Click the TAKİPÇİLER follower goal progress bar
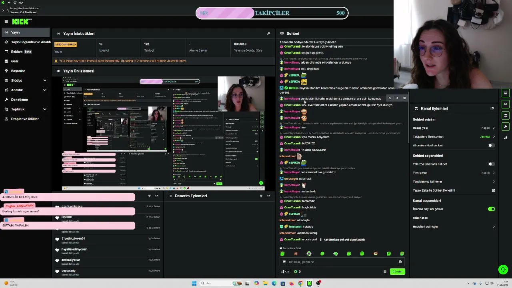The width and height of the screenshot is (512, 288). [272, 13]
